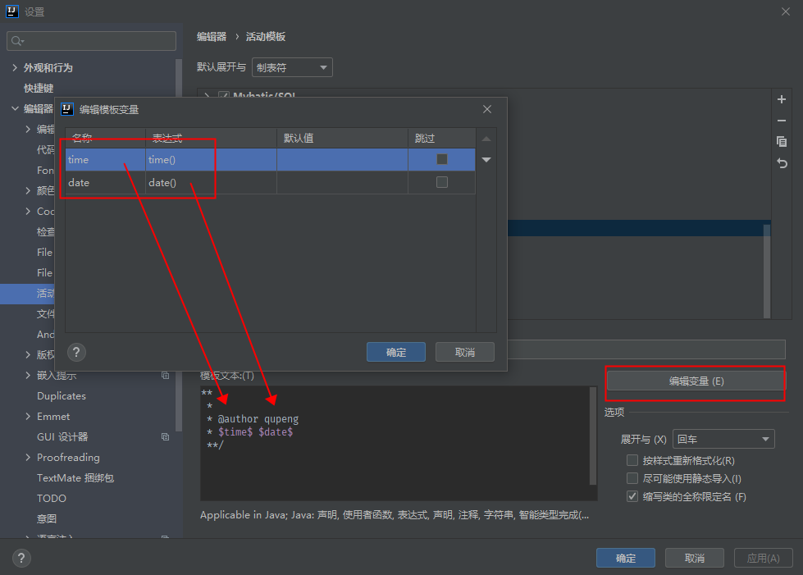Select date() expression cell
803x575 pixels.
click(211, 182)
